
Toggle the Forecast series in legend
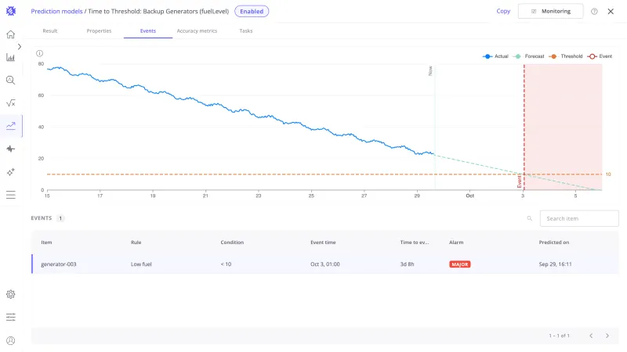tap(528, 56)
